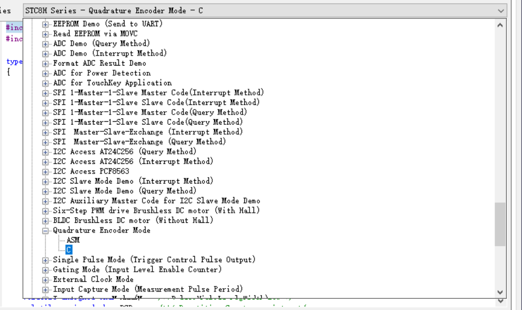The width and height of the screenshot is (522, 310).
Task: Expand Format ADC Result Demo node
Action: (45, 63)
